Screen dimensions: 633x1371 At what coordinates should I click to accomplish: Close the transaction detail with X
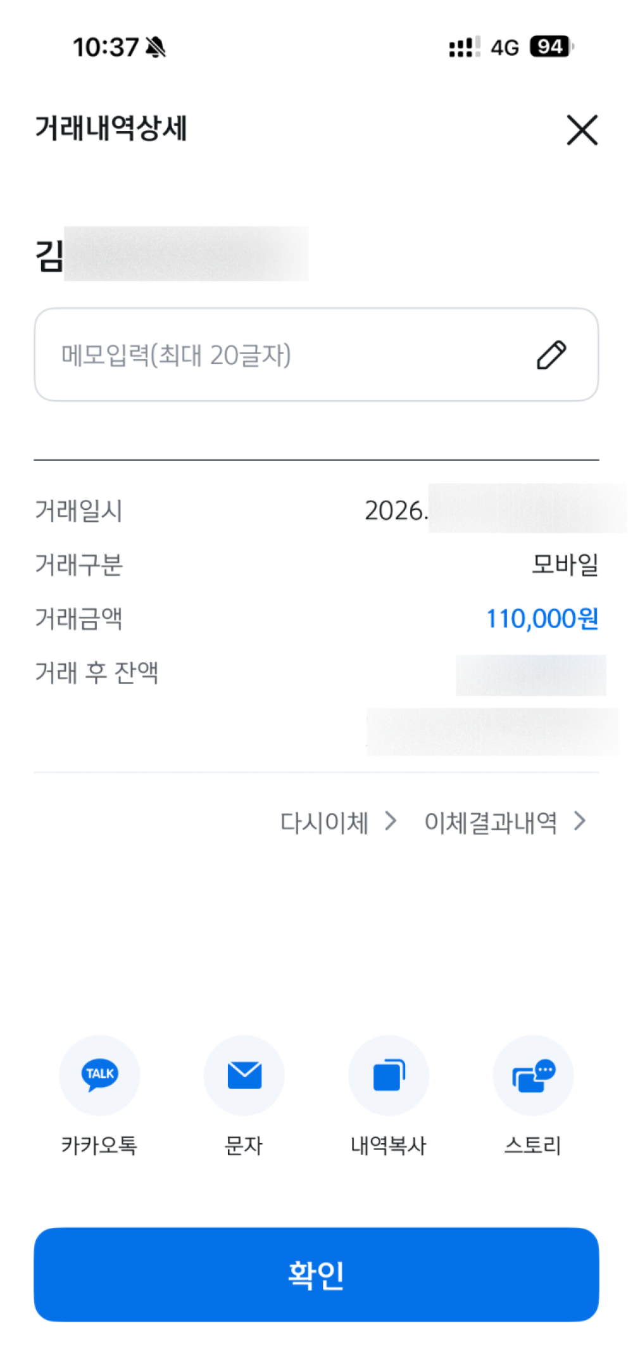582,130
